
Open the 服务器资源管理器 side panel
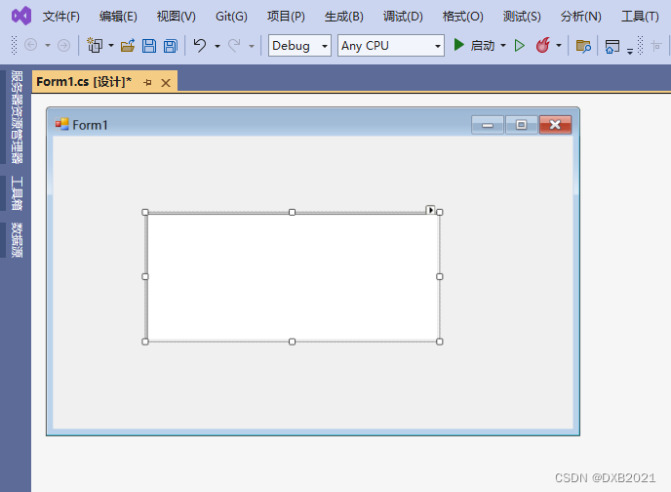pos(17,117)
